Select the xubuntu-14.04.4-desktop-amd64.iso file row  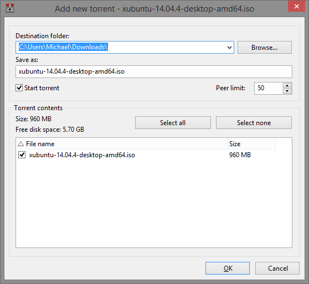pyautogui.click(x=146, y=155)
